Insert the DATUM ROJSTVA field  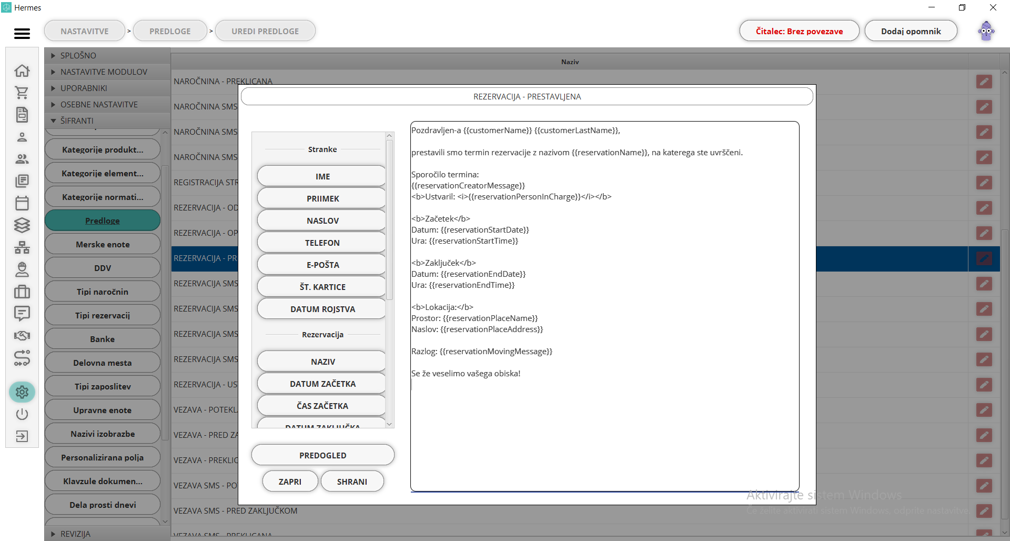click(322, 309)
